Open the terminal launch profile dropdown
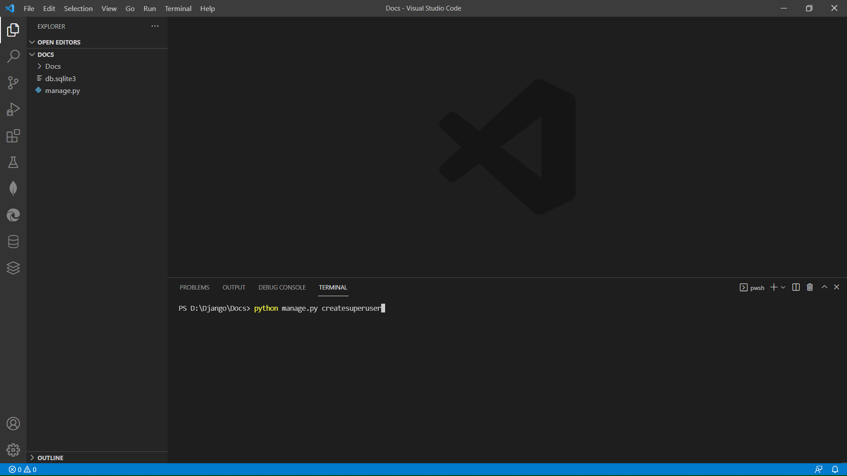This screenshot has width=847, height=476. [783, 287]
